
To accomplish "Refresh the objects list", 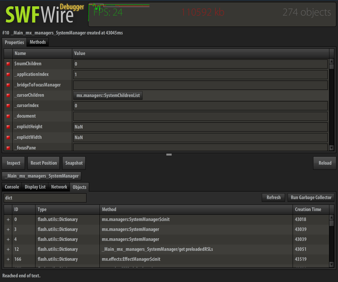I will click(x=273, y=197).
